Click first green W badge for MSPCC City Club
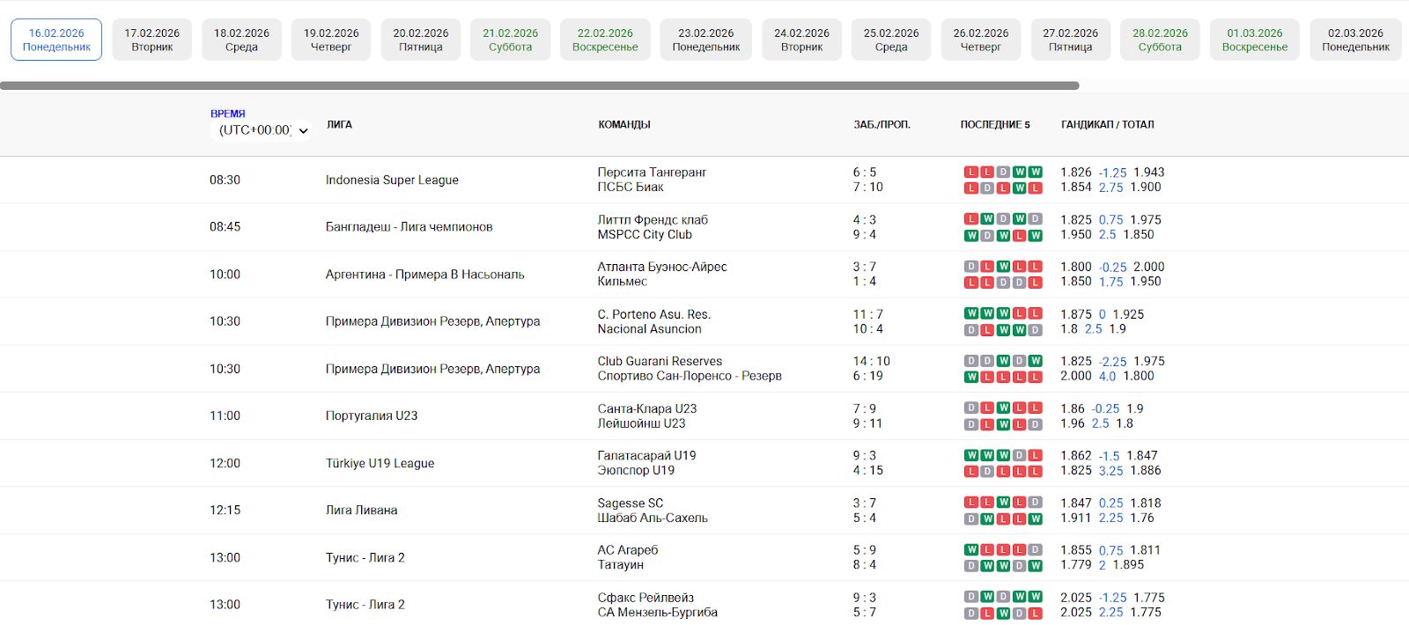This screenshot has width=1409, height=625. coord(971,235)
